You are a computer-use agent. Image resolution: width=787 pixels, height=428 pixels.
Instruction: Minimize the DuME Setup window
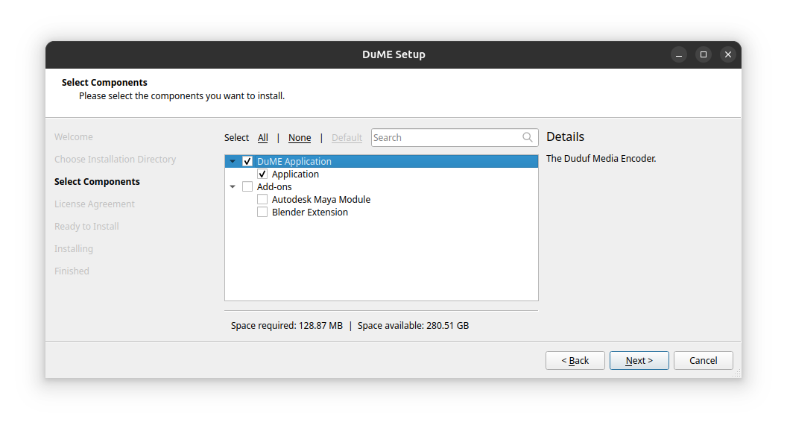[678, 54]
